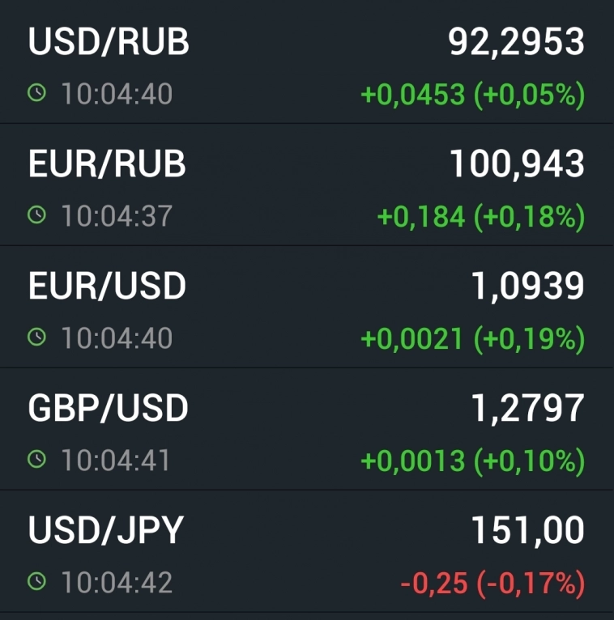
Task: Click the USD/JPY rate 151,00
Action: pyautogui.click(x=527, y=530)
